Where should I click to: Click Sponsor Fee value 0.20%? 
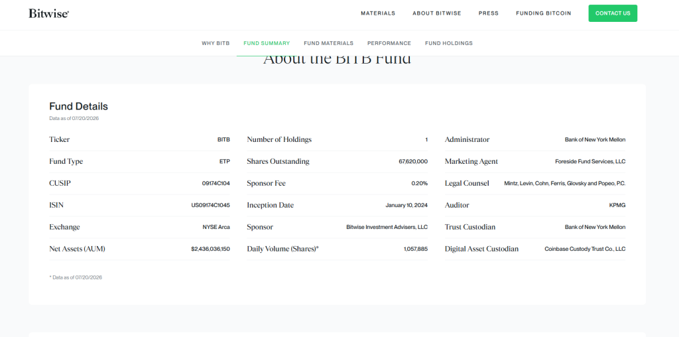pos(420,184)
